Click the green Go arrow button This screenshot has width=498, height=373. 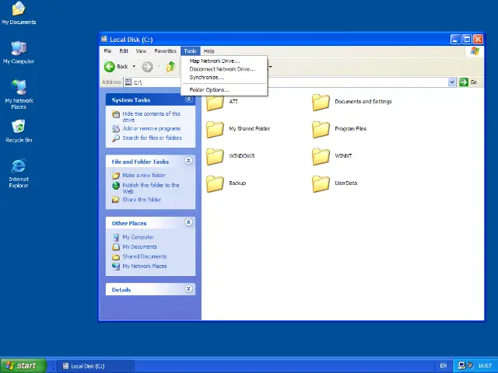(x=464, y=82)
